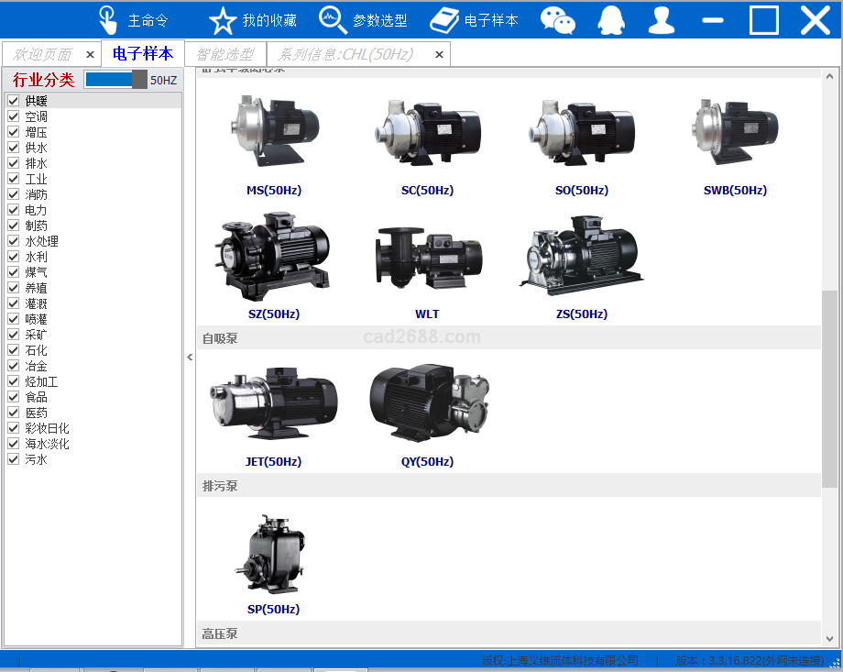
Task: Open 我的收藏 star favorites icon
Action: click(222, 20)
